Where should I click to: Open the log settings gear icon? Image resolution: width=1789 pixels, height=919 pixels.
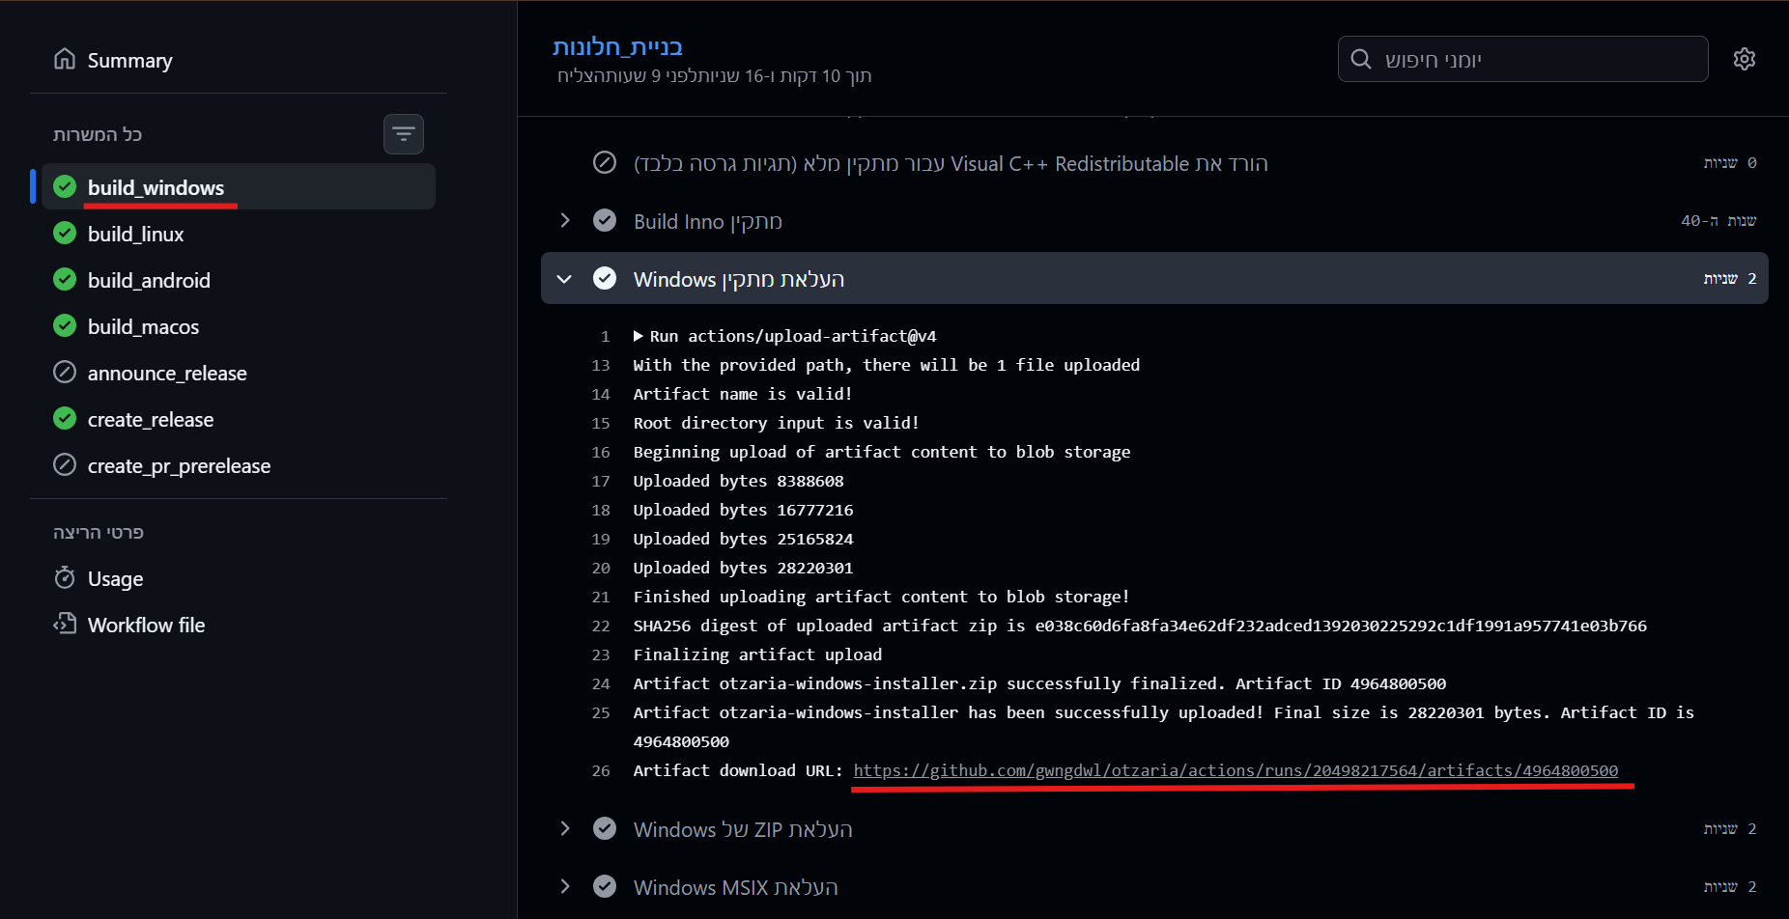1744,59
